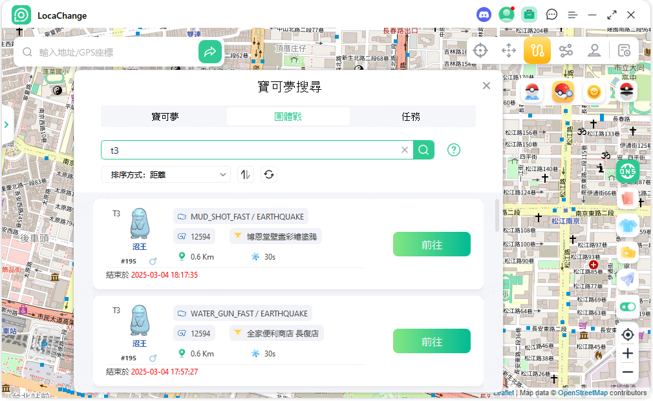Zoom out the map
The image size is (653, 401).
[x=628, y=373]
